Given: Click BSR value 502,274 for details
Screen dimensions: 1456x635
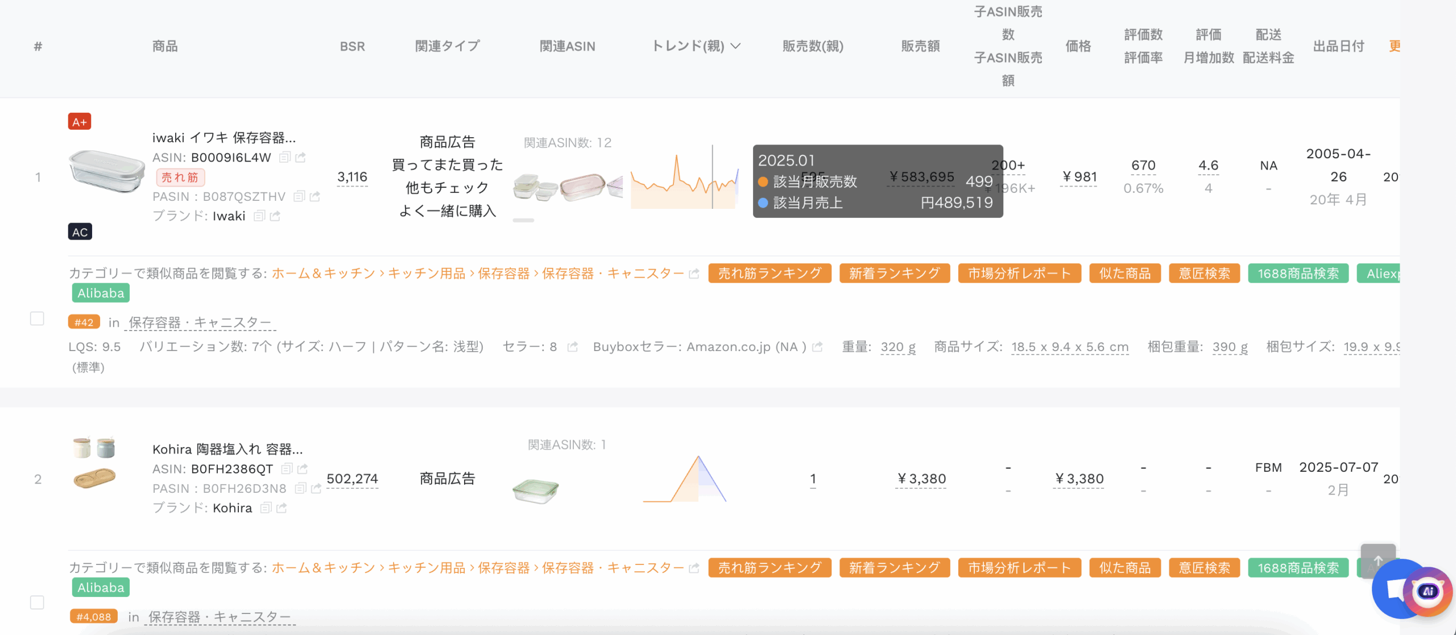Looking at the screenshot, I should pos(352,479).
